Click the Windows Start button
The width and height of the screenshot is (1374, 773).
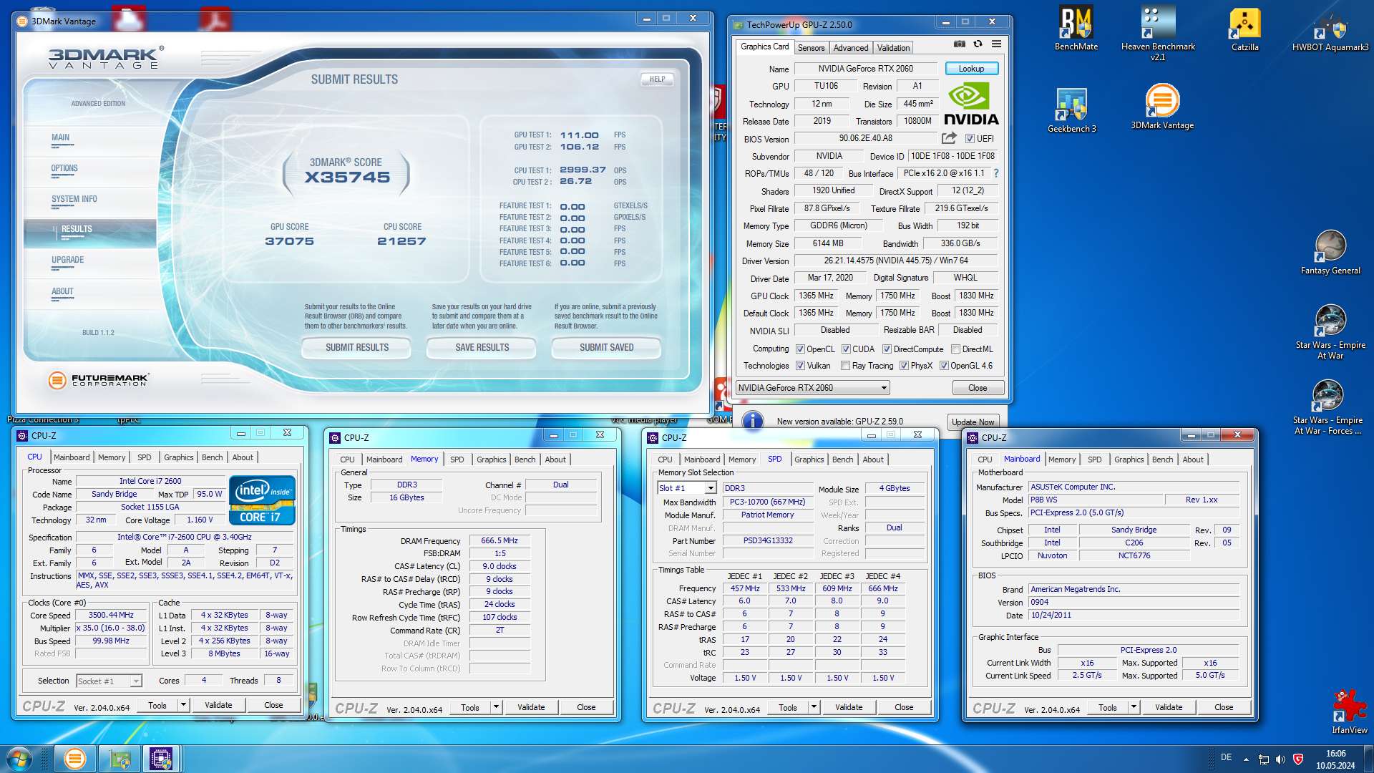(19, 759)
